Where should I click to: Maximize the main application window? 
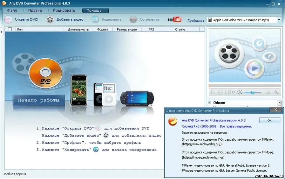click(273, 4)
